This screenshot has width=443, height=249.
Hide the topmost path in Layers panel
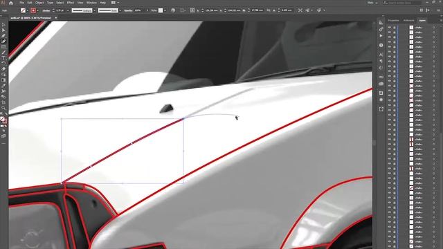click(x=389, y=28)
